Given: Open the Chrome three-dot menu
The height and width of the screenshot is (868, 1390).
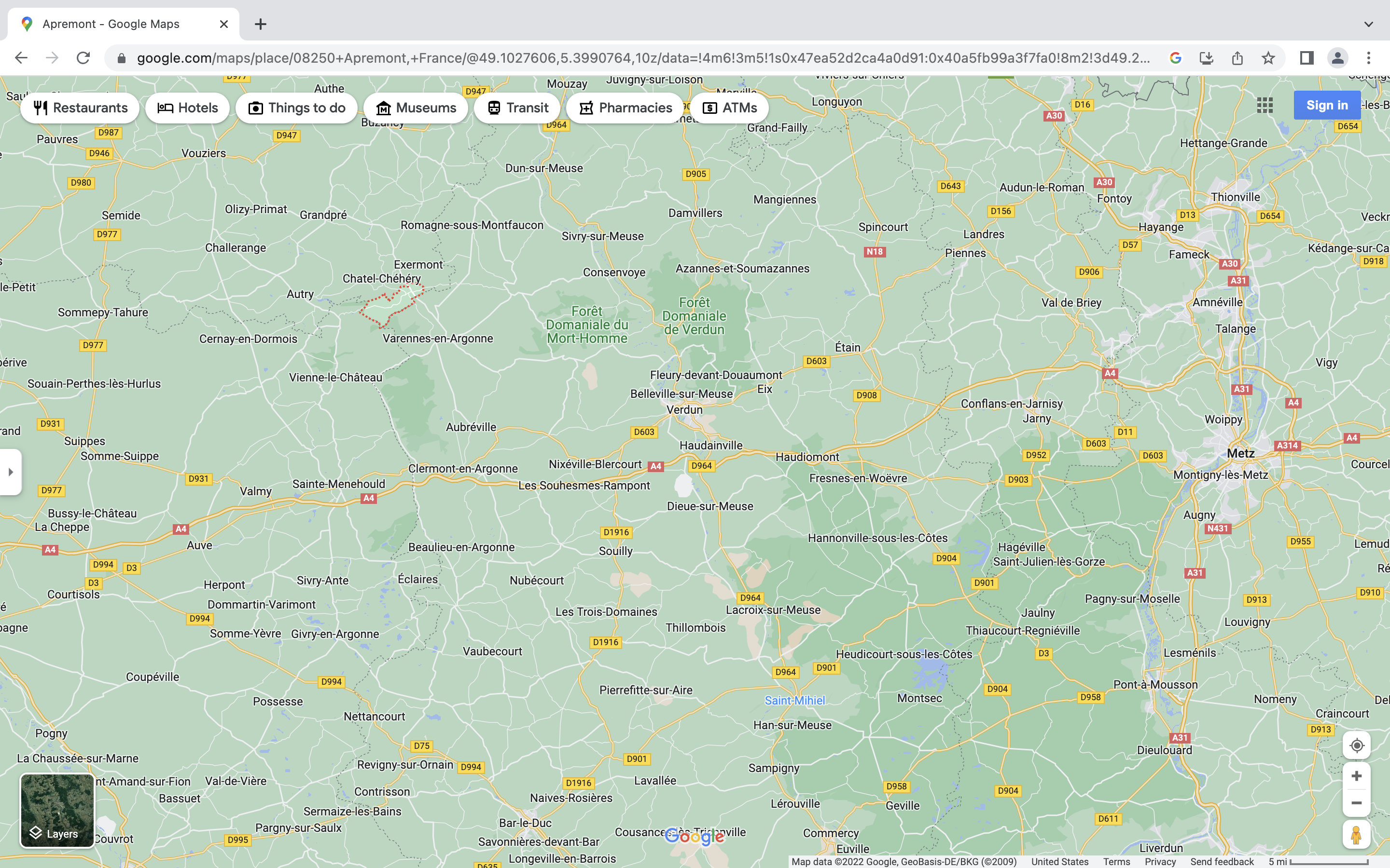Looking at the screenshot, I should pyautogui.click(x=1368, y=58).
